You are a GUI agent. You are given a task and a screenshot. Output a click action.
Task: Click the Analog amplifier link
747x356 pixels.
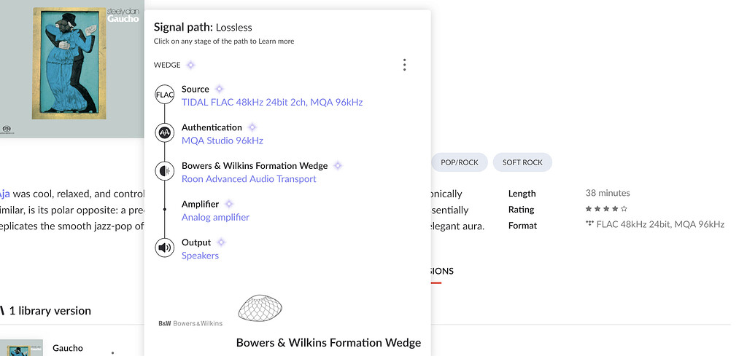[x=215, y=217]
